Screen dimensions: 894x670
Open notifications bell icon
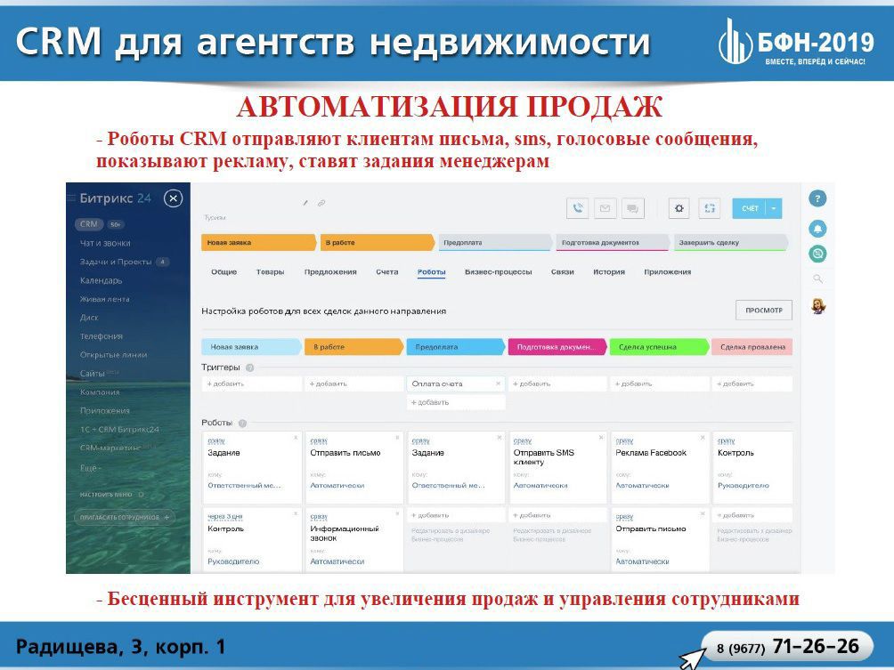point(817,229)
